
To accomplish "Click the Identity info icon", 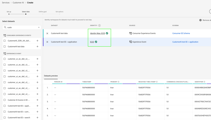I will [x=100, y=26].
